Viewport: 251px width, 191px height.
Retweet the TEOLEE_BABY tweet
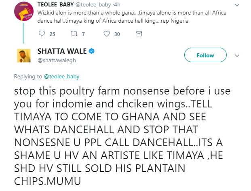click(74, 34)
